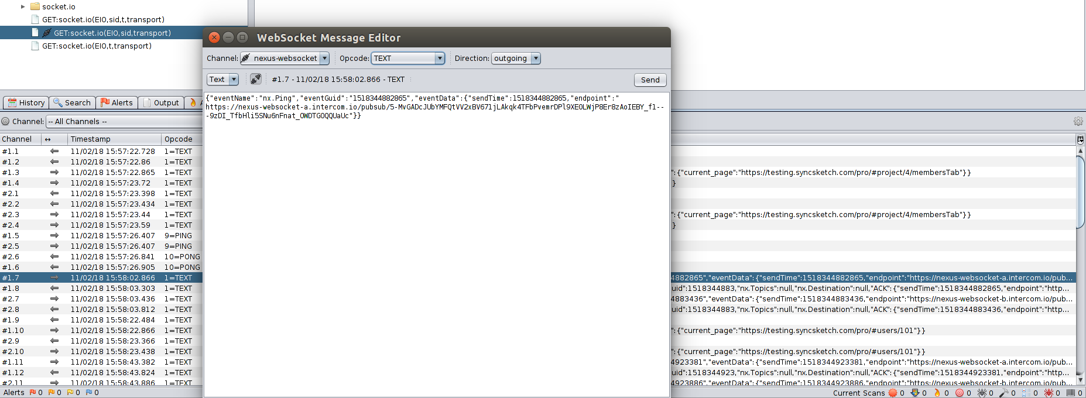Sort the table by Timestamp column header
The width and height of the screenshot is (1086, 398).
[x=114, y=139]
